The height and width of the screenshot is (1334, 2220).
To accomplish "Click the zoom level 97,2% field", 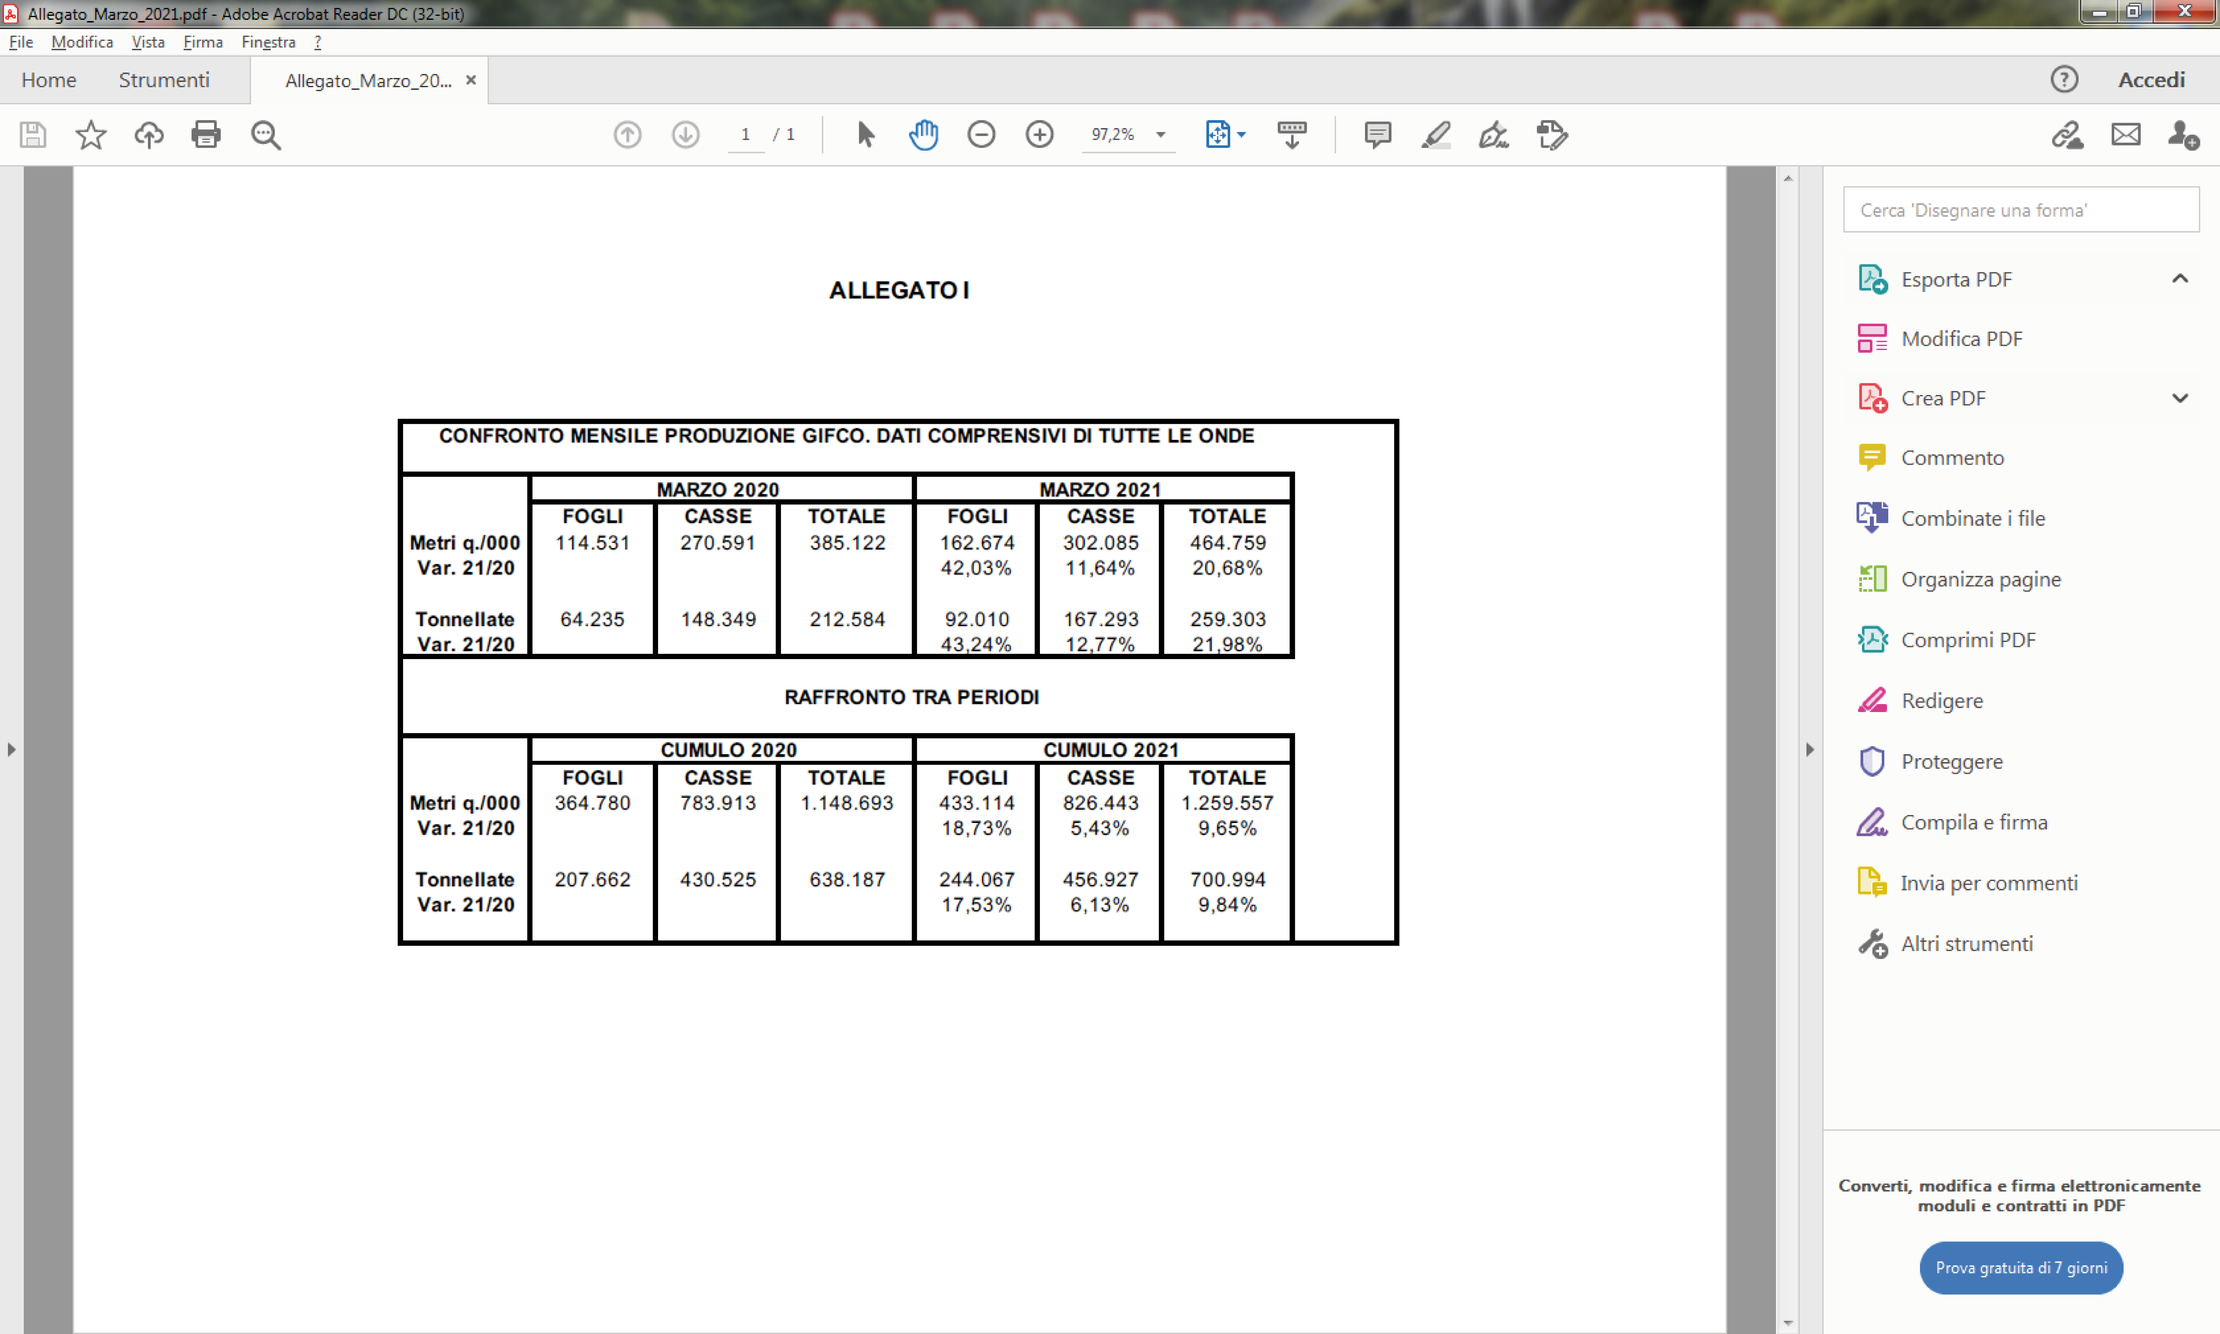I will point(1113,135).
